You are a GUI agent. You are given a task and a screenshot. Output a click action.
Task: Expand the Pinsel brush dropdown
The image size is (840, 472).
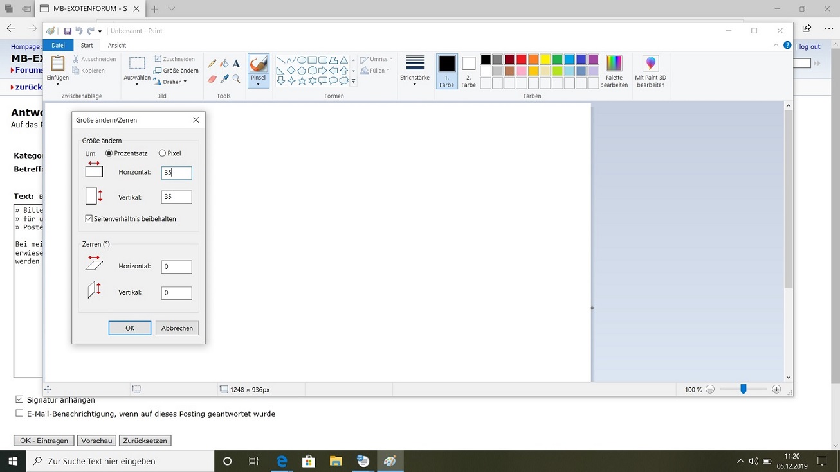[258, 83]
